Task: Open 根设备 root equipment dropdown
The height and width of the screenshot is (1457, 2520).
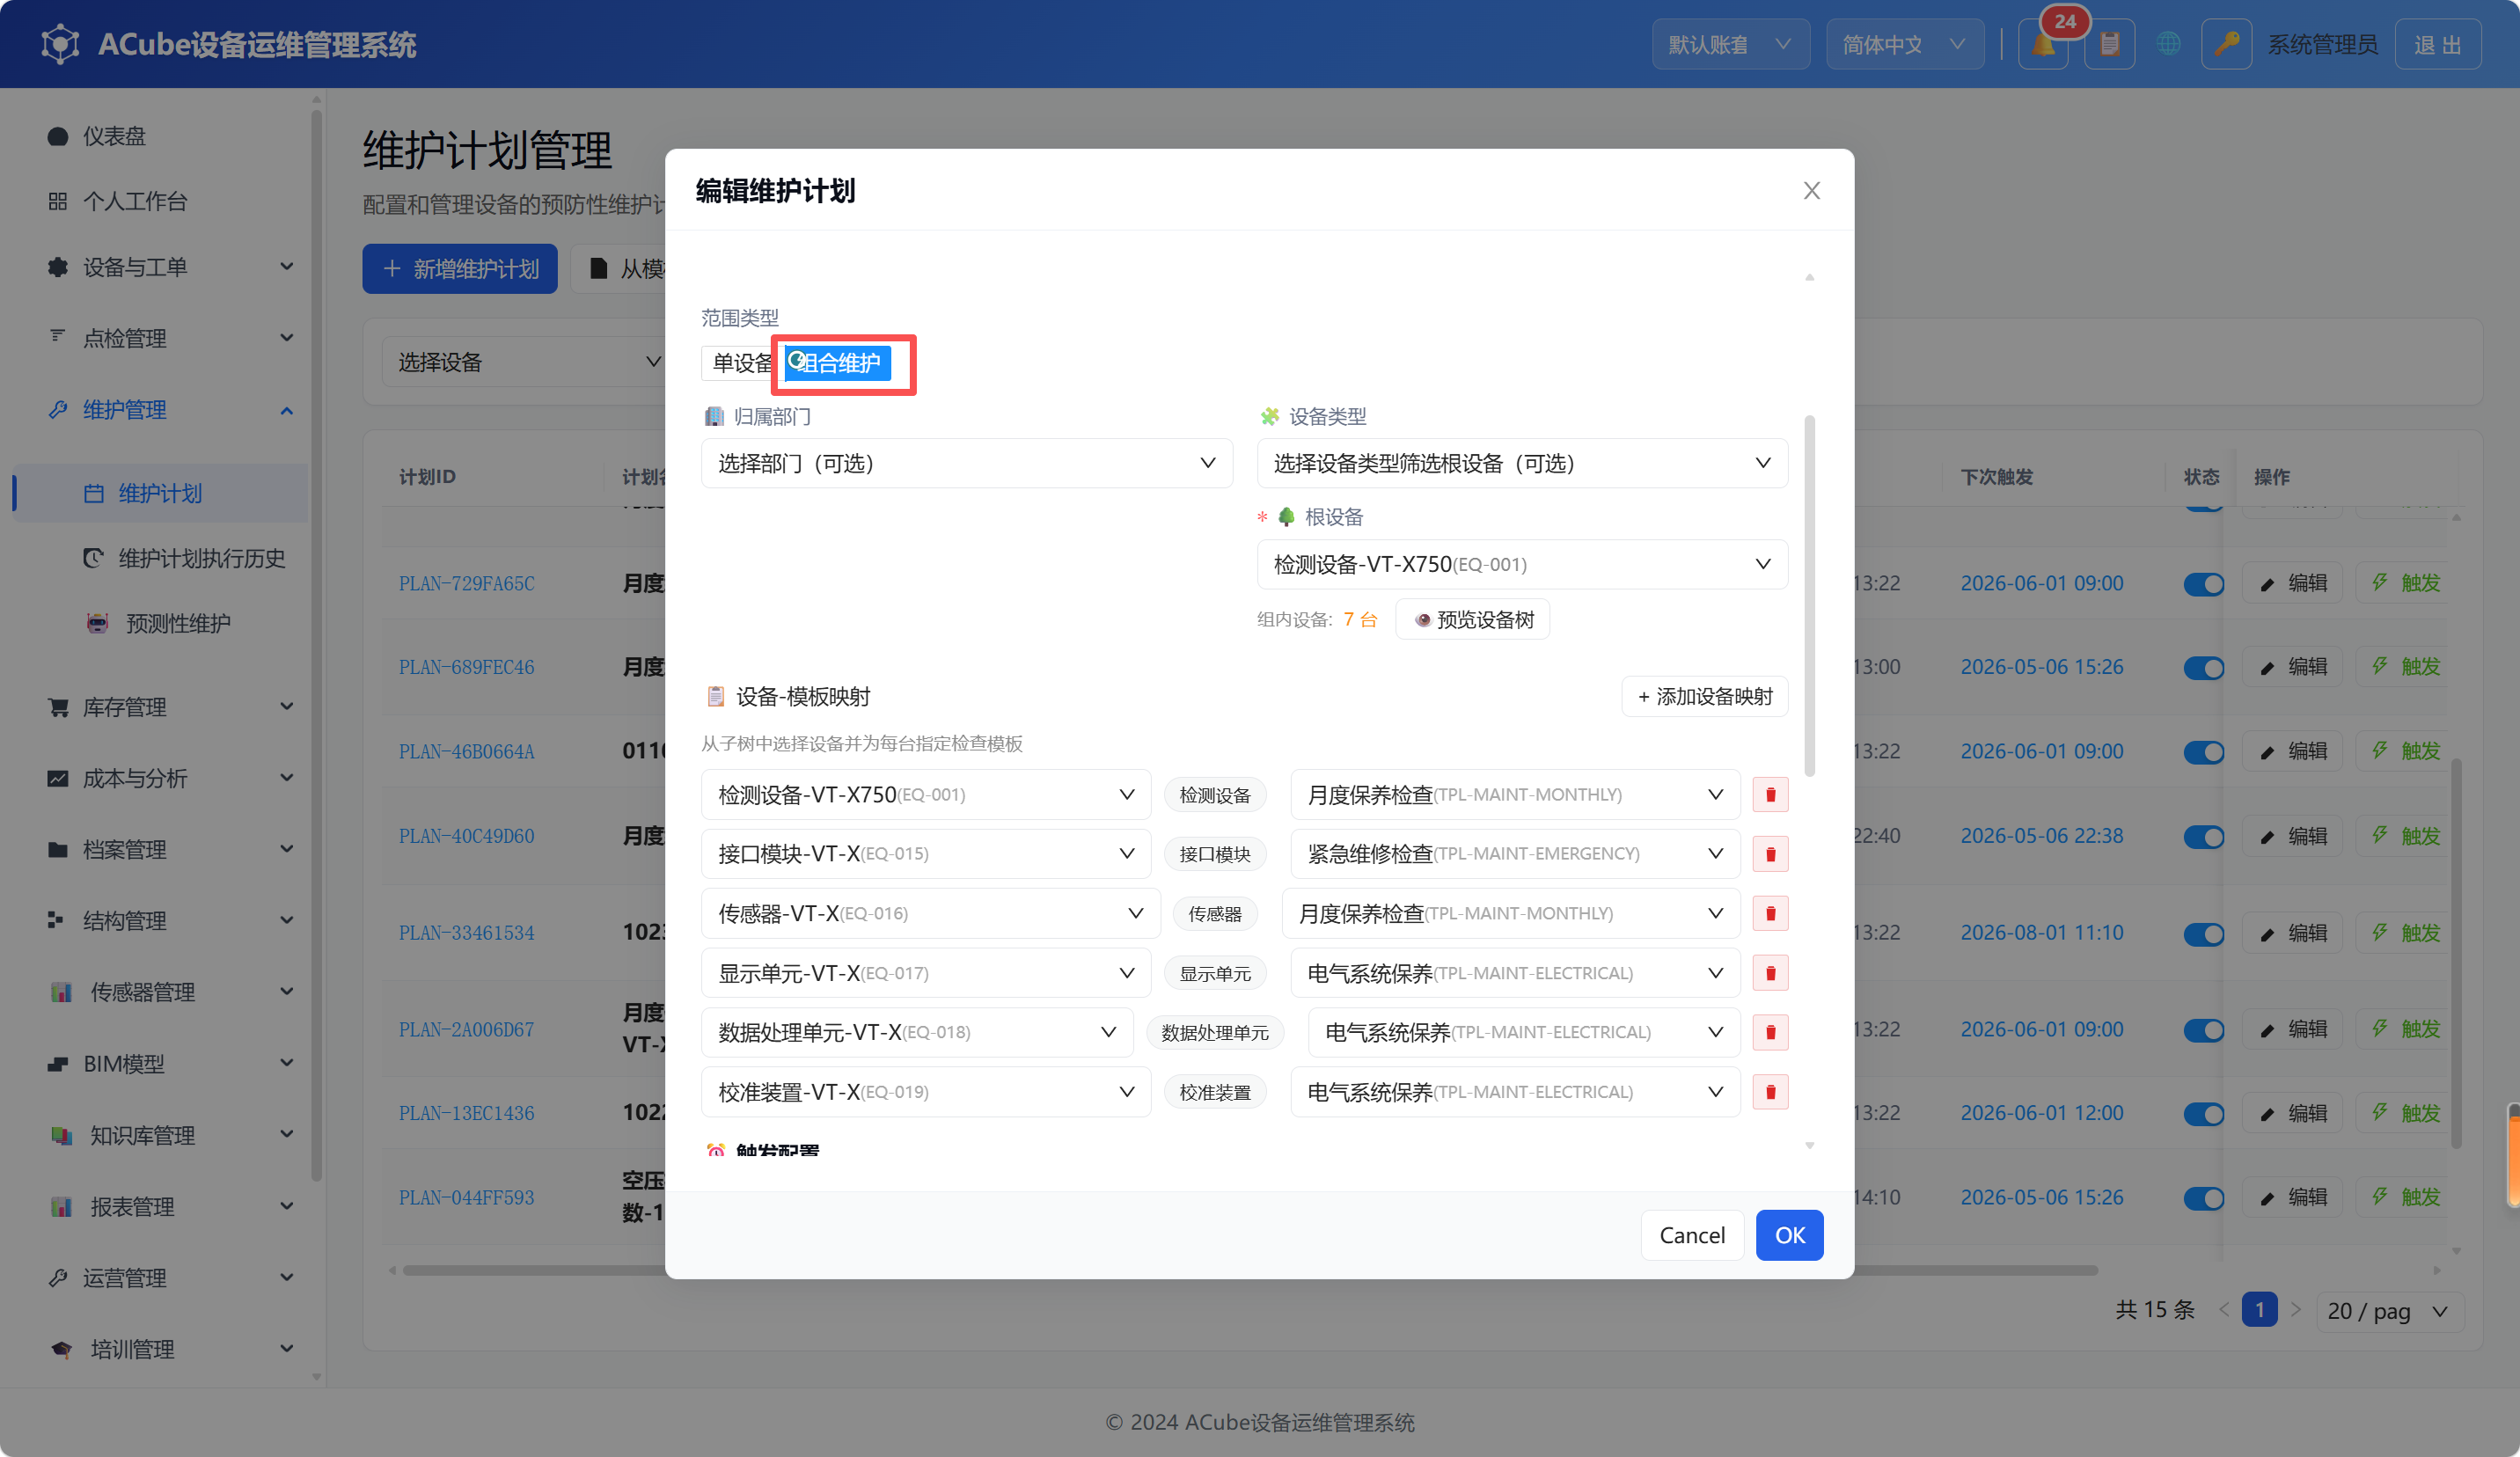Action: [1522, 564]
